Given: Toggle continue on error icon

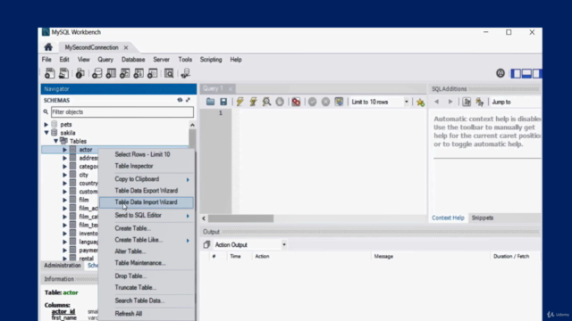Looking at the screenshot, I should pyautogui.click(x=296, y=102).
